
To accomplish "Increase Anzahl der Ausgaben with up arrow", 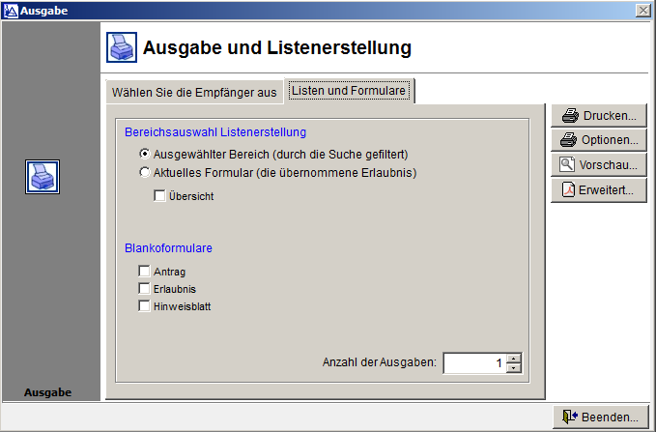I will (x=513, y=359).
